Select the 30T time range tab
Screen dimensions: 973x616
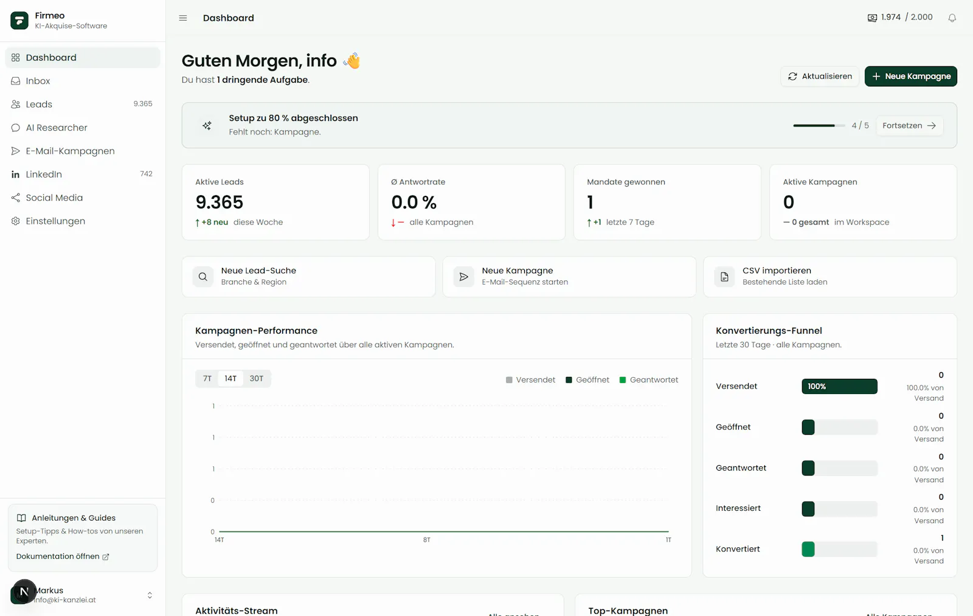tap(257, 378)
